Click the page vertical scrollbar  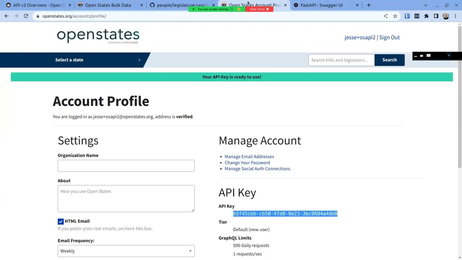(459, 97)
